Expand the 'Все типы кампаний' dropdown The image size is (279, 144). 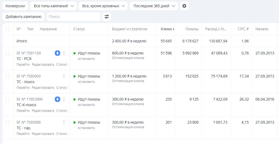click(53, 6)
